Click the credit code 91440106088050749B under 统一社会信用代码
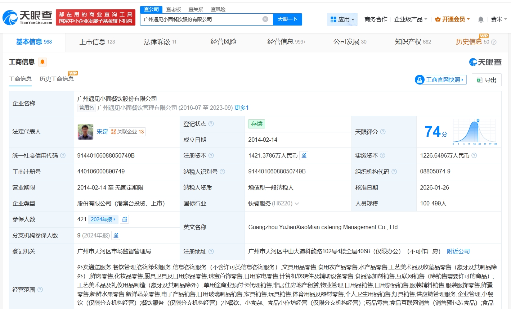The width and height of the screenshot is (511, 309). 106,155
